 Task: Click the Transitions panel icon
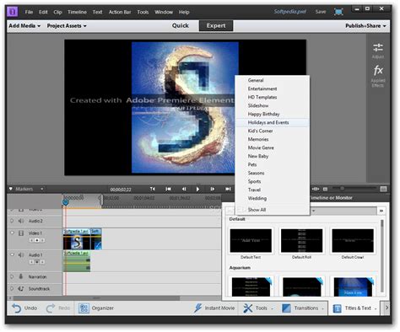[x=286, y=308]
